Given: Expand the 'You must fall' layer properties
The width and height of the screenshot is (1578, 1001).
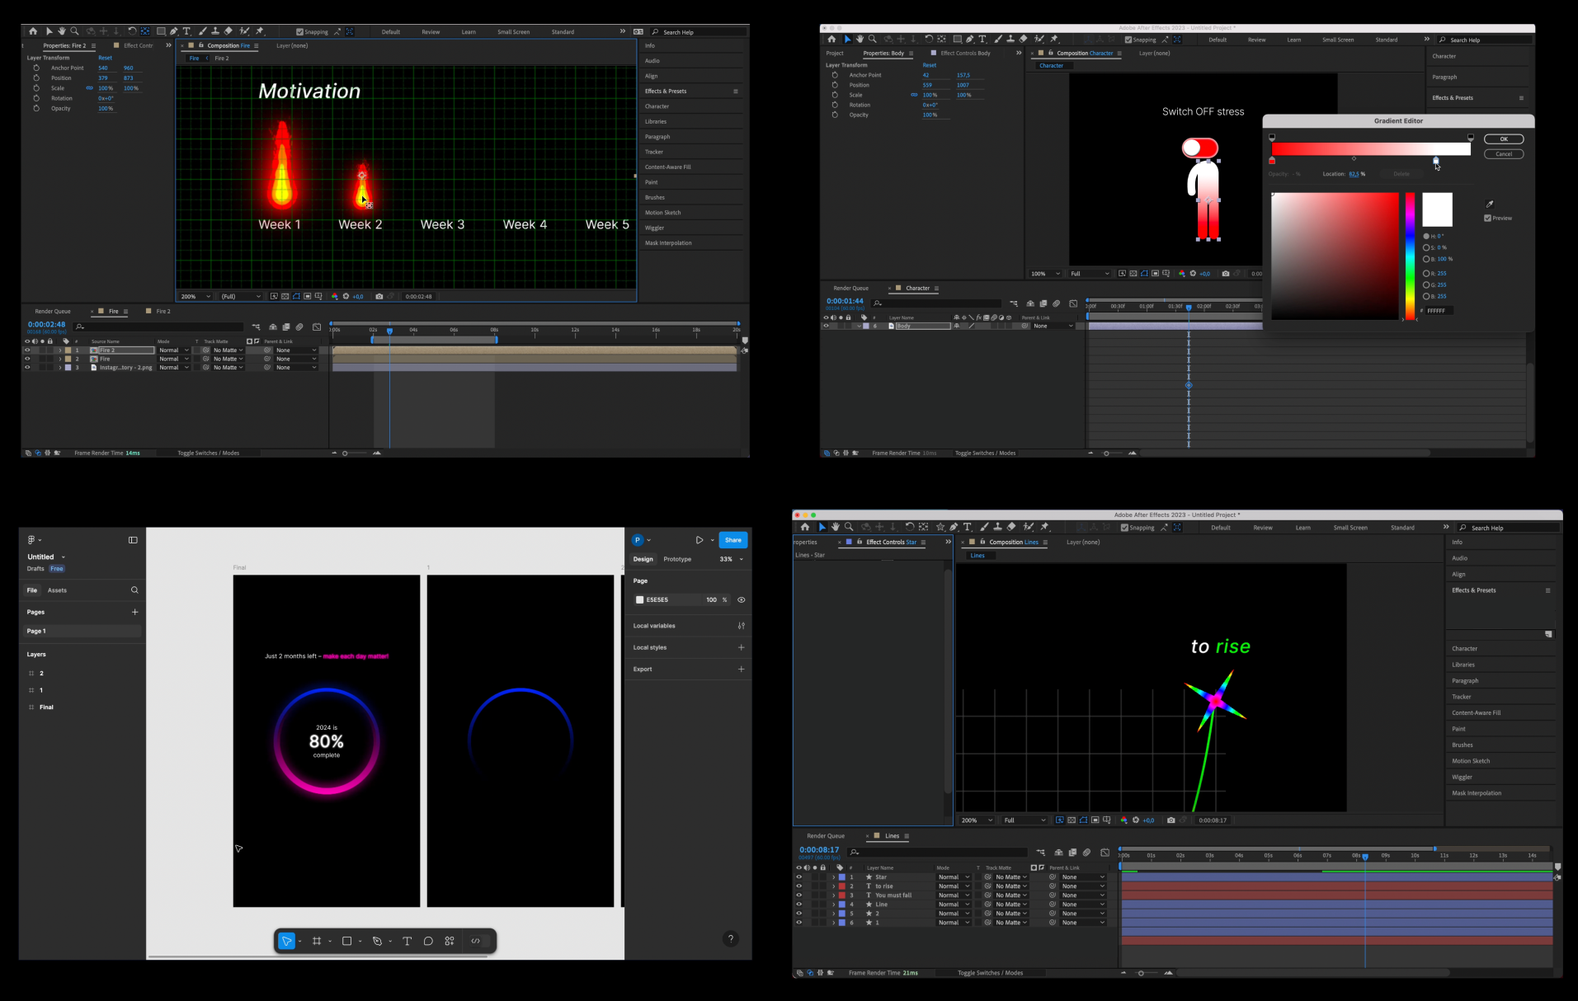Looking at the screenshot, I should (x=833, y=895).
